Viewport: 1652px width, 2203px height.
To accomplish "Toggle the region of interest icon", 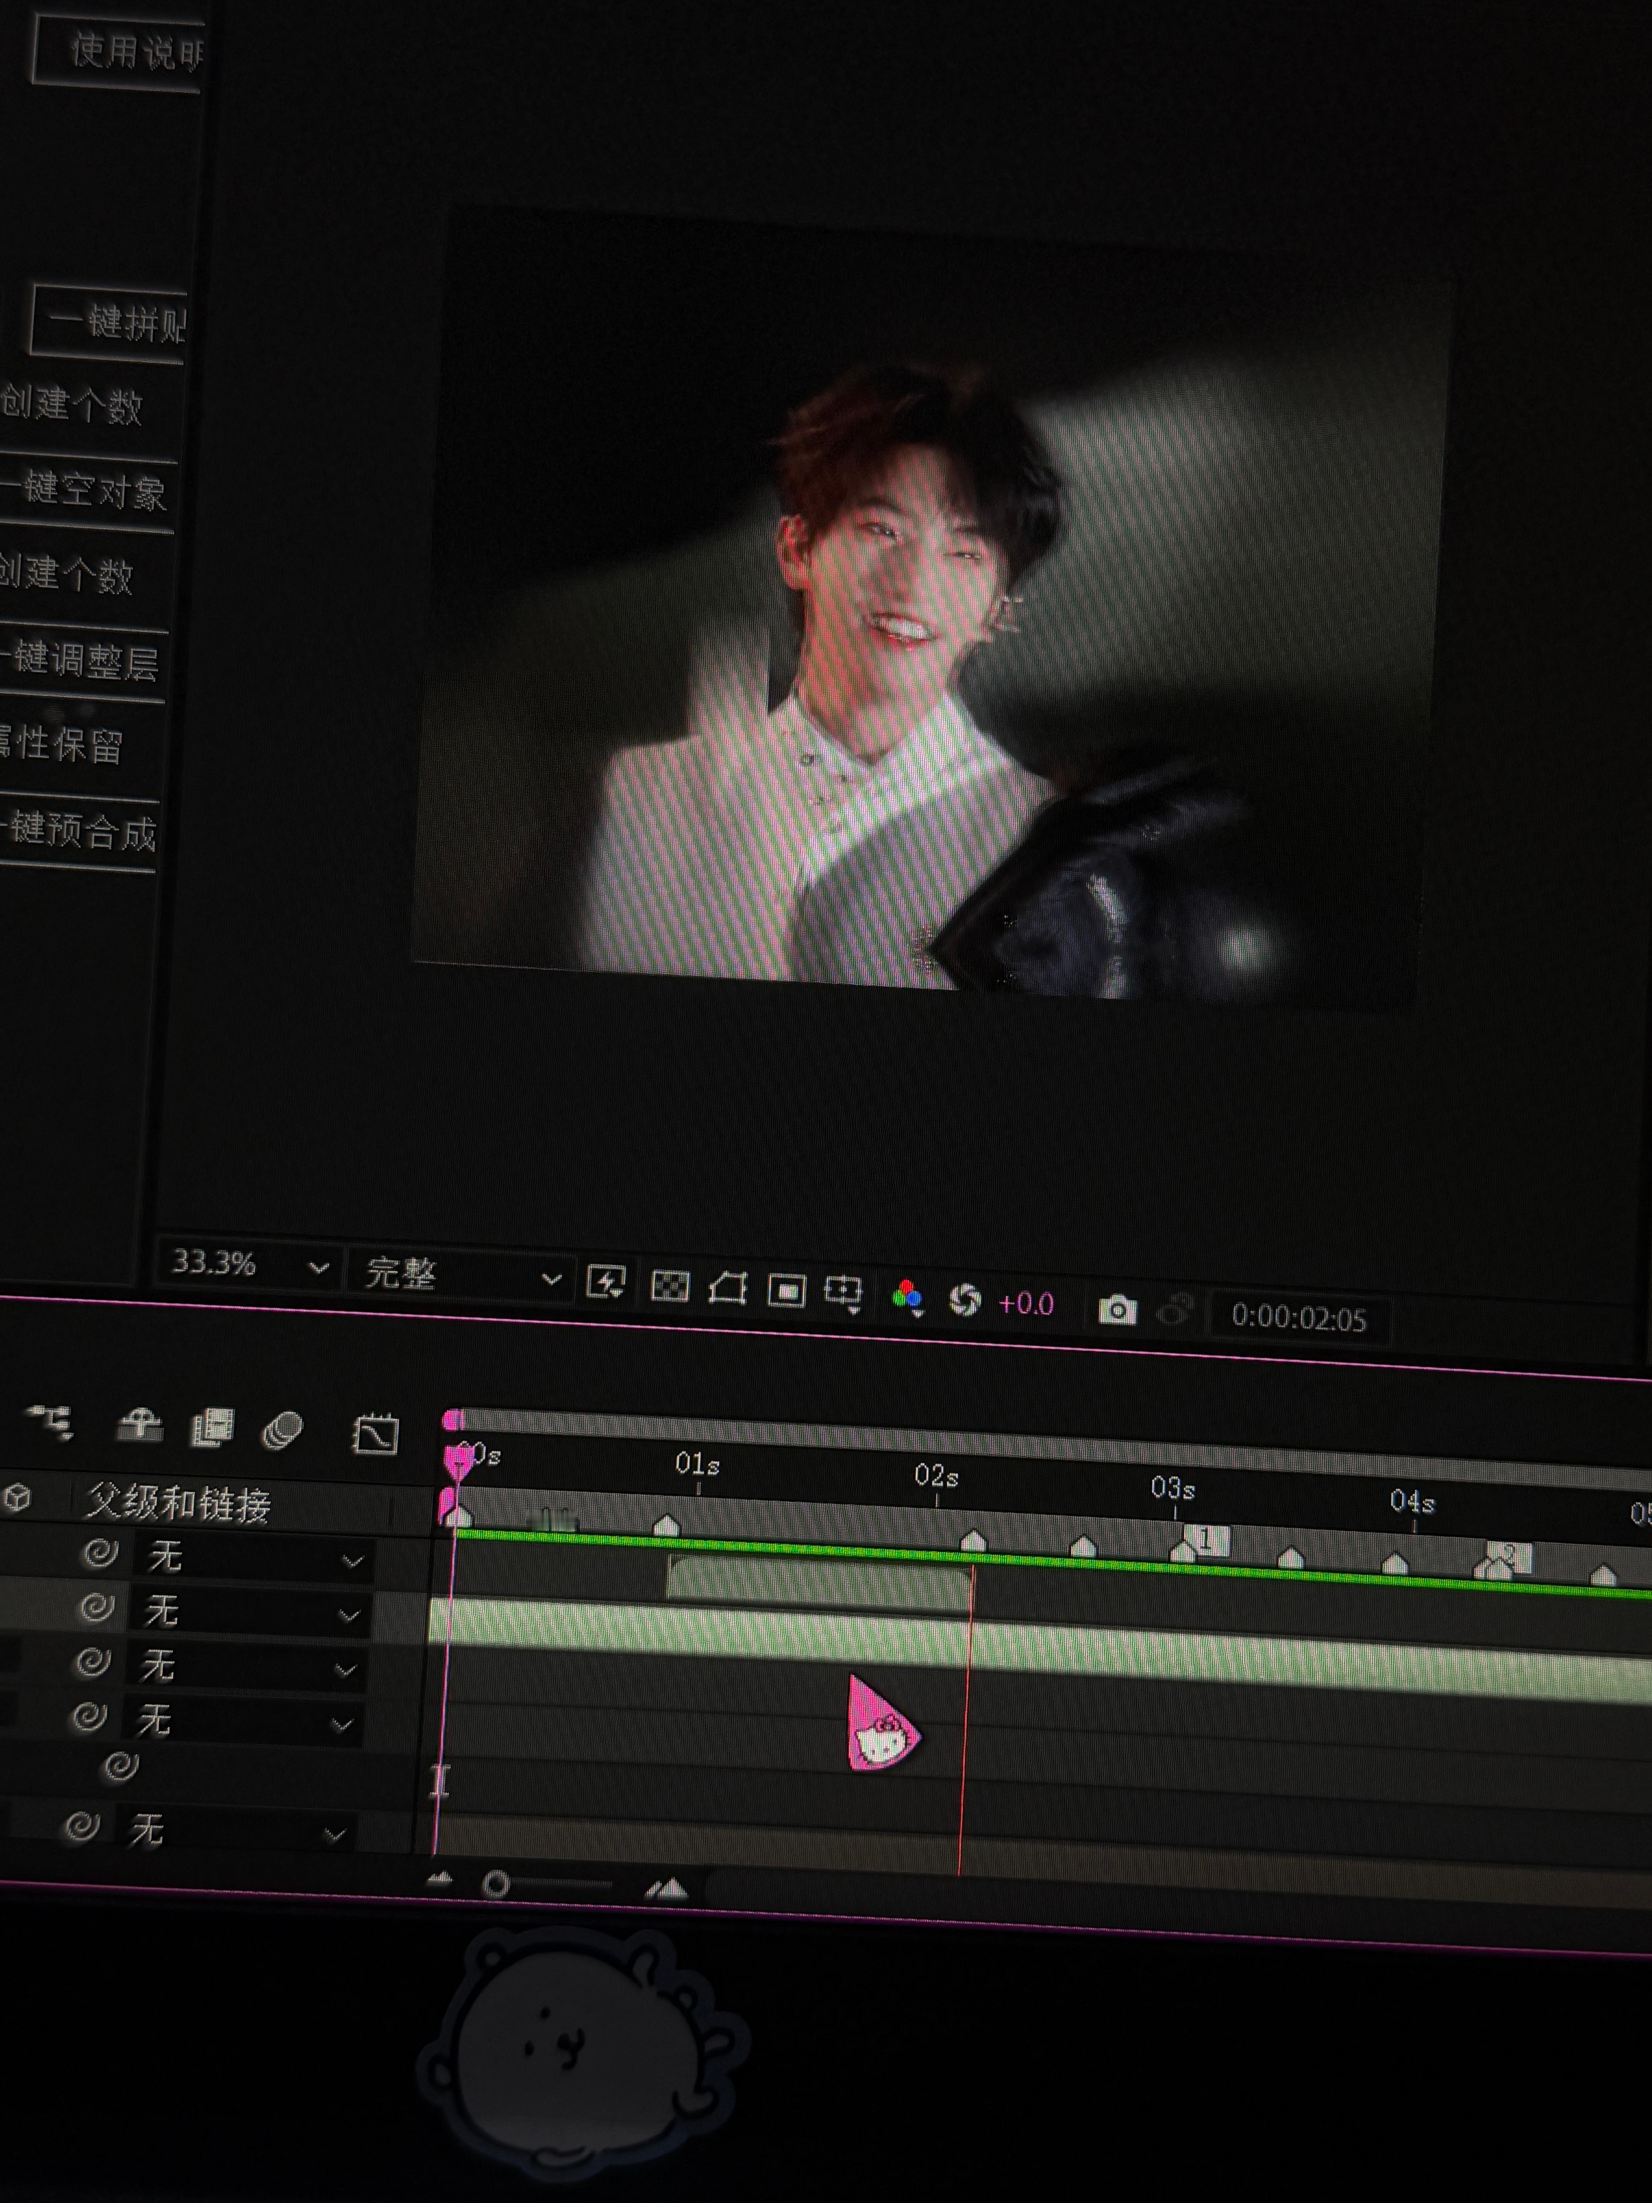I will (x=787, y=1292).
